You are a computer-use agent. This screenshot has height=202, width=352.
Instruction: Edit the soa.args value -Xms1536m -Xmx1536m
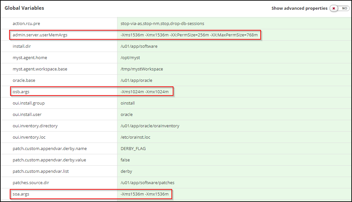[144, 194]
